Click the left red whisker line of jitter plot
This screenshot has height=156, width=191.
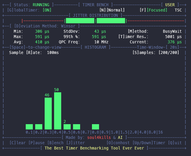click(43, 21)
